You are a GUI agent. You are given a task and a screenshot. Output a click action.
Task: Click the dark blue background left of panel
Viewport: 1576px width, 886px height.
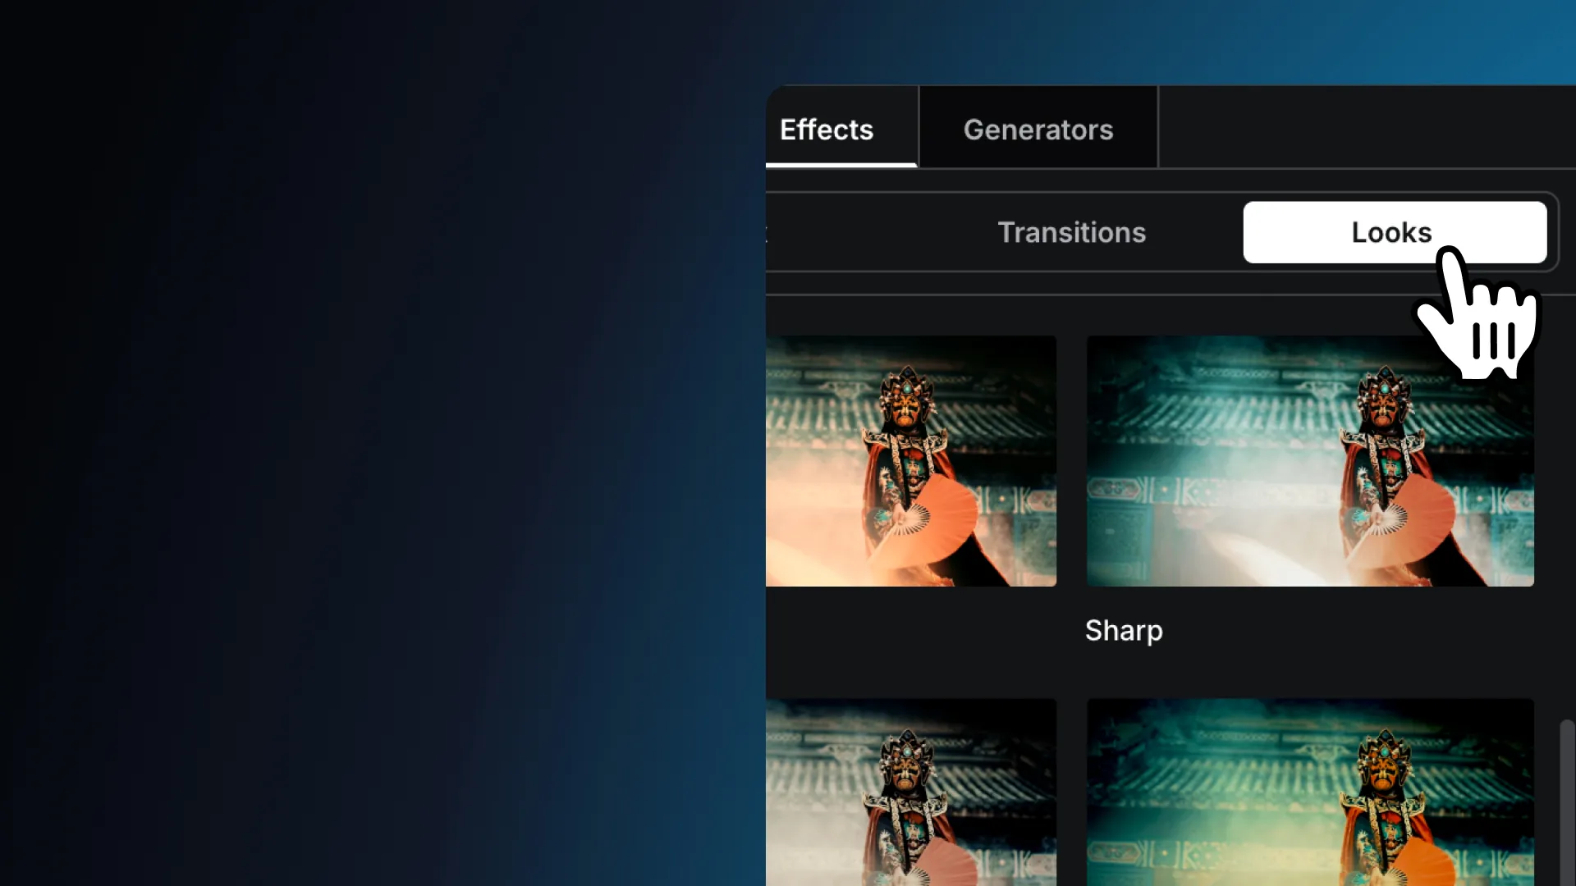click(369, 443)
